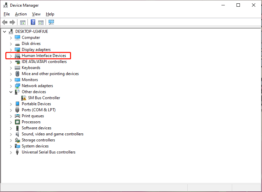Viewport: 262px width, 192px height.
Task: Click the DESKTOP-U34FJUE computer root icon
Action: point(11,31)
